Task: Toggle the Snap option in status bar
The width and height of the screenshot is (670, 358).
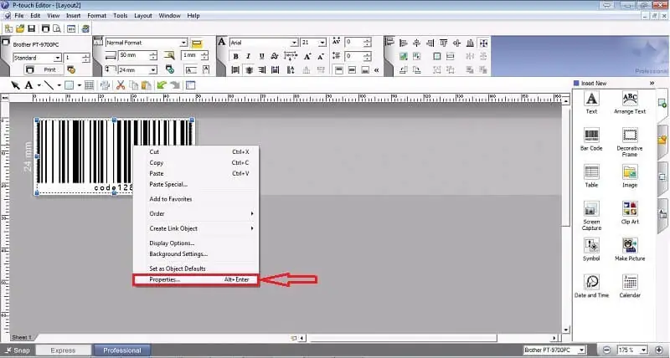Action: pos(17,350)
